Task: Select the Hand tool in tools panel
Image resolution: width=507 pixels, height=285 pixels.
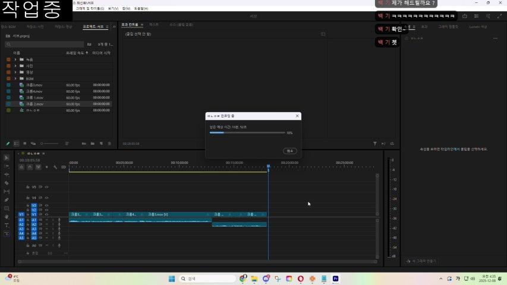Action: (x=7, y=217)
